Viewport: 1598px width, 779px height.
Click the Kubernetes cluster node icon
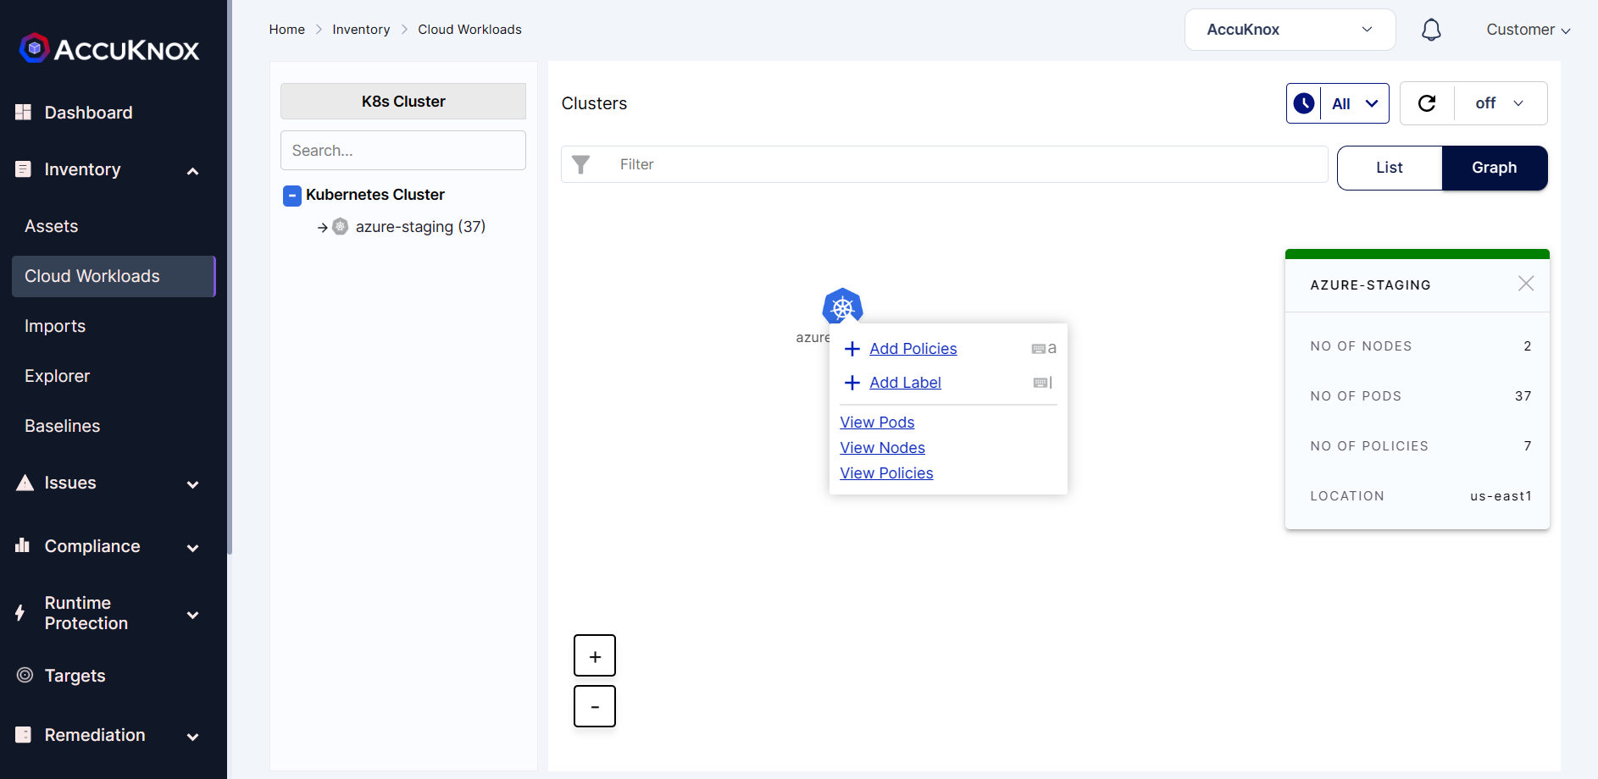coord(842,307)
